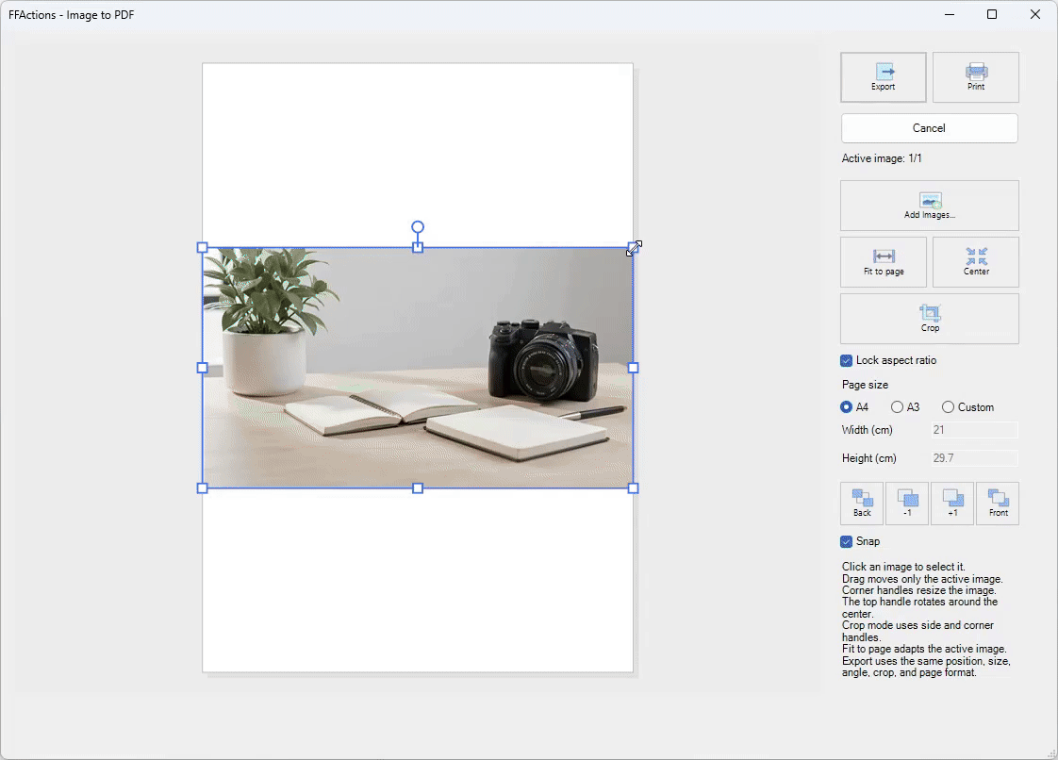This screenshot has width=1058, height=760.
Task: Move image one layer down (-1)
Action: tap(907, 504)
